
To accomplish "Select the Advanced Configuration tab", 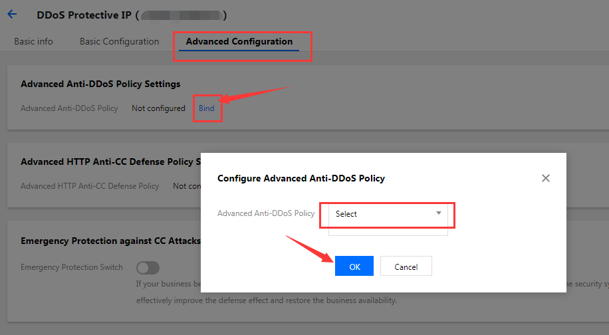I will 239,41.
